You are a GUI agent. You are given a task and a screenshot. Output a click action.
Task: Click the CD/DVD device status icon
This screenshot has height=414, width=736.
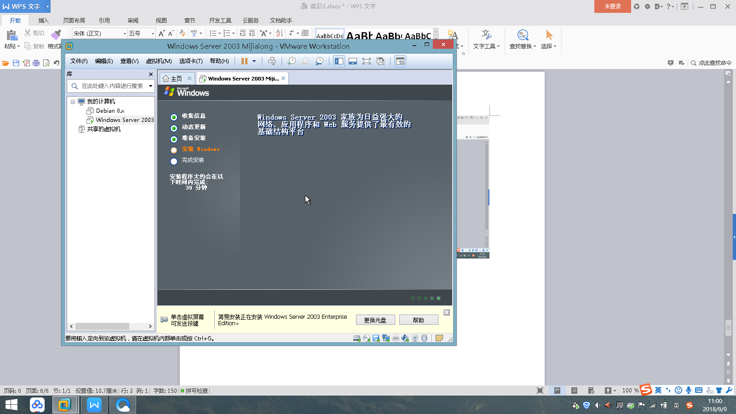point(367,338)
